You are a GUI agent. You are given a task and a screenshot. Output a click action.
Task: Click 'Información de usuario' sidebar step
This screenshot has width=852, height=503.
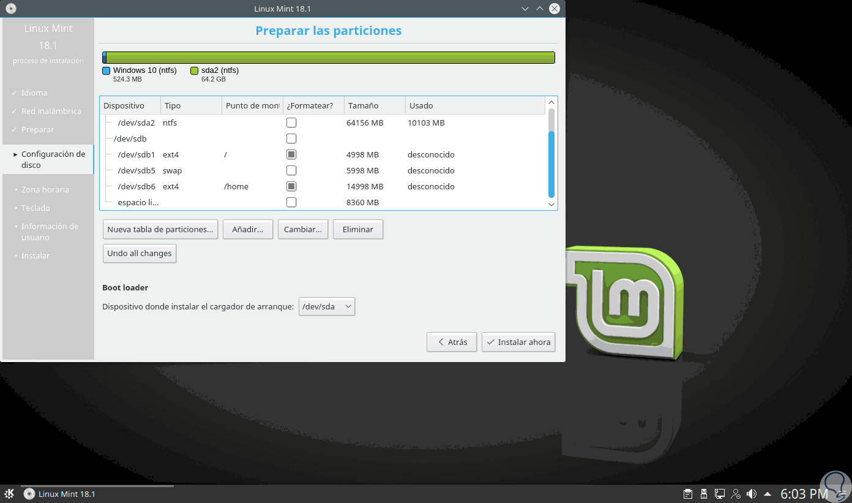tap(50, 232)
